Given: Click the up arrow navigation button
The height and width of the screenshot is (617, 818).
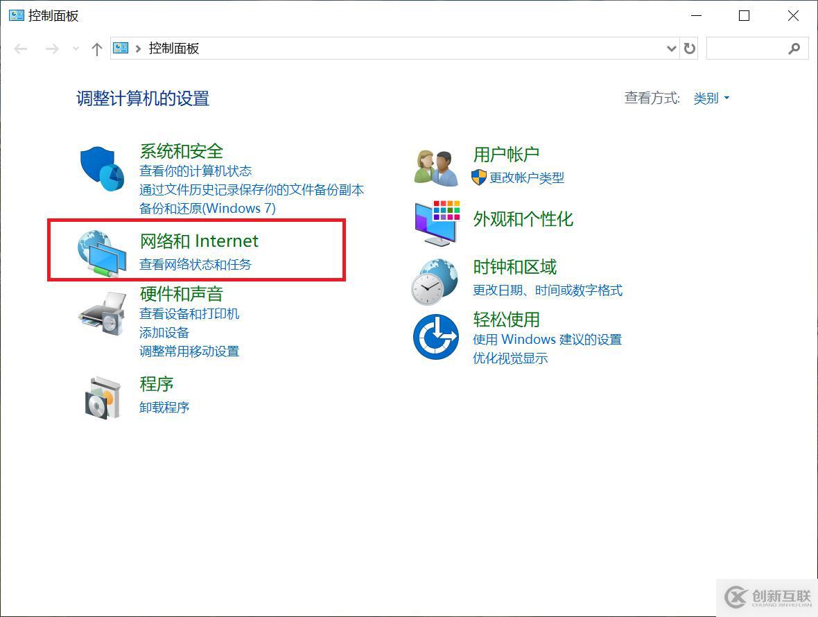Looking at the screenshot, I should click(x=97, y=49).
